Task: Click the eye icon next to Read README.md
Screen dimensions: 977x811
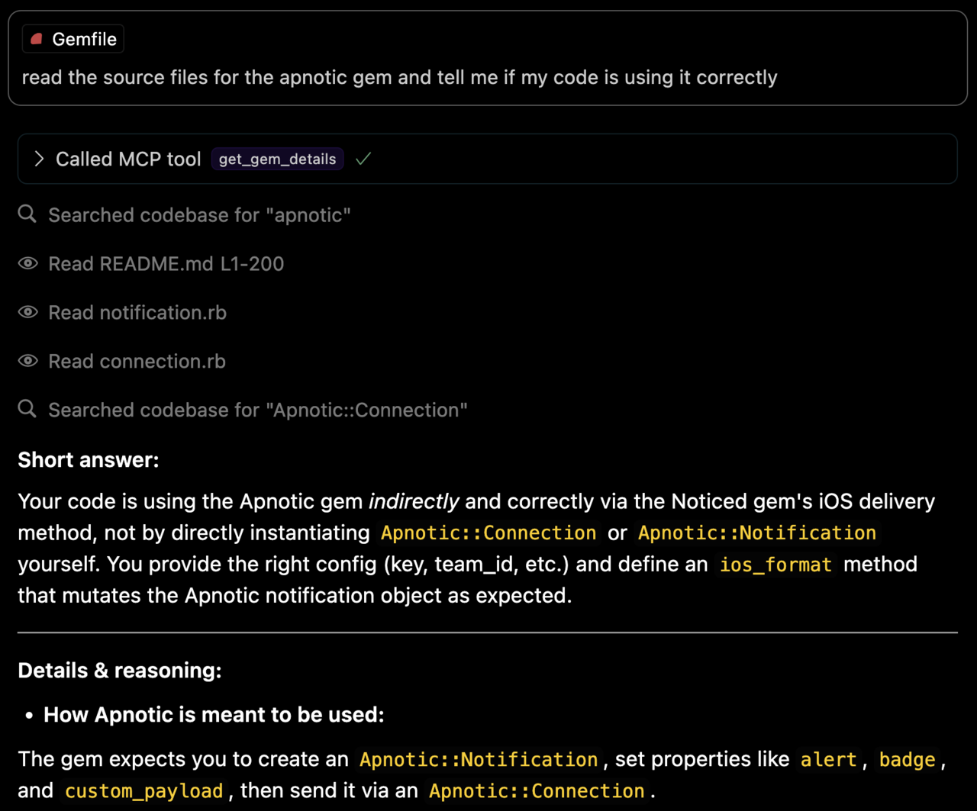Action: click(x=27, y=263)
